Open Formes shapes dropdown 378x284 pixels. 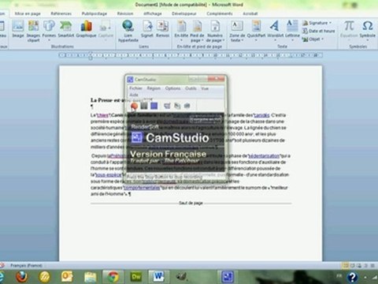coord(49,32)
